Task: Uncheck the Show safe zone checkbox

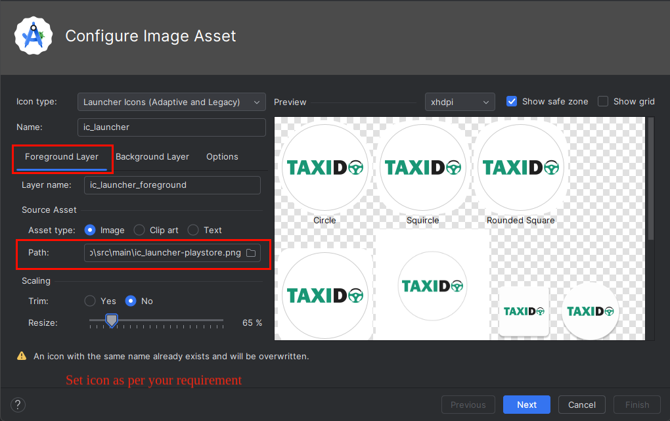Action: tap(512, 101)
